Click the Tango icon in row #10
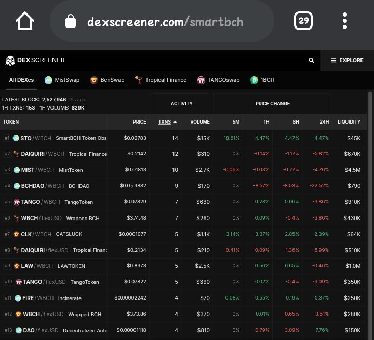The height and width of the screenshot is (340, 374). [x=18, y=282]
